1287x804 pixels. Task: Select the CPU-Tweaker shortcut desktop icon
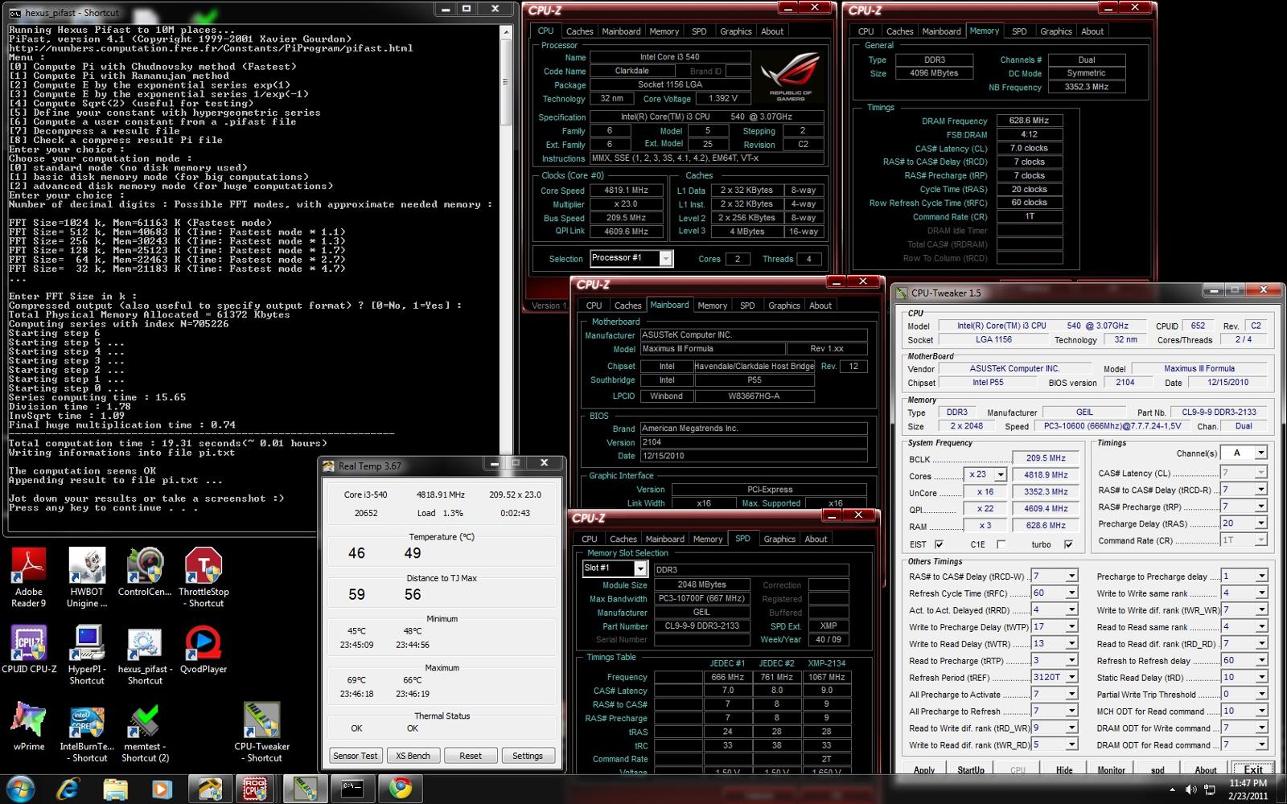pyautogui.click(x=262, y=732)
